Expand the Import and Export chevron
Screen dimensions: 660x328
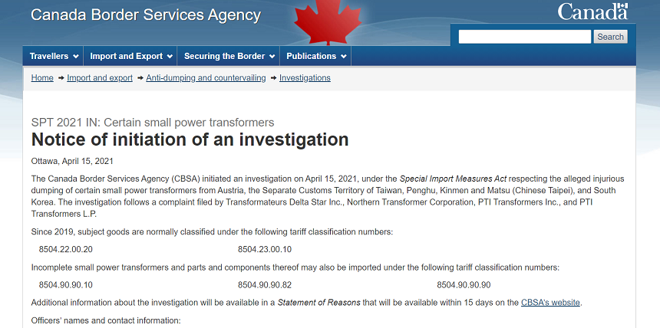(x=170, y=57)
